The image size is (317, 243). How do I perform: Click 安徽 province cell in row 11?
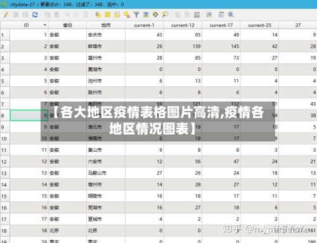(67, 150)
